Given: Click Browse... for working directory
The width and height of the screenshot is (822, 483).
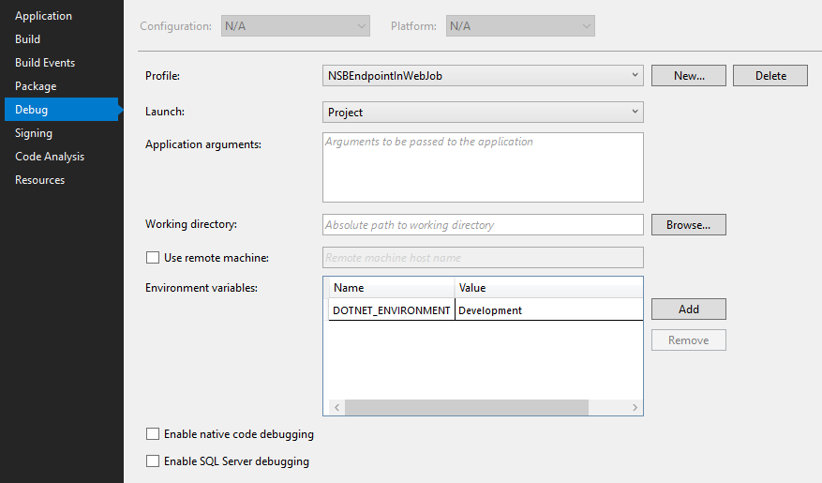Looking at the screenshot, I should (x=689, y=224).
